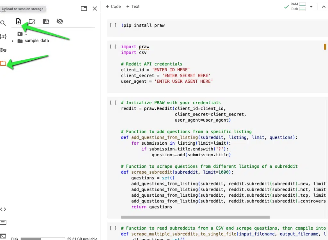Click the Mount Drive folder icon
This screenshot has width=328, height=240.
(x=46, y=21)
